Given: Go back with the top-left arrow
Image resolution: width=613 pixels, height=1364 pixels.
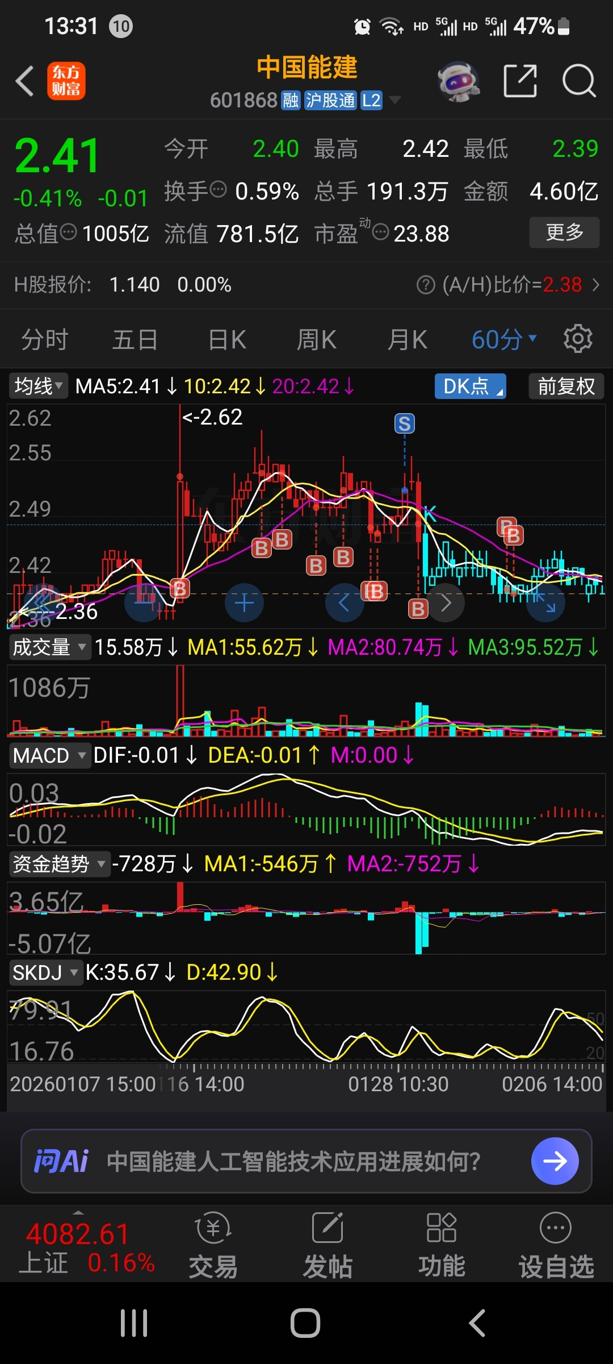Looking at the screenshot, I should 25,81.
